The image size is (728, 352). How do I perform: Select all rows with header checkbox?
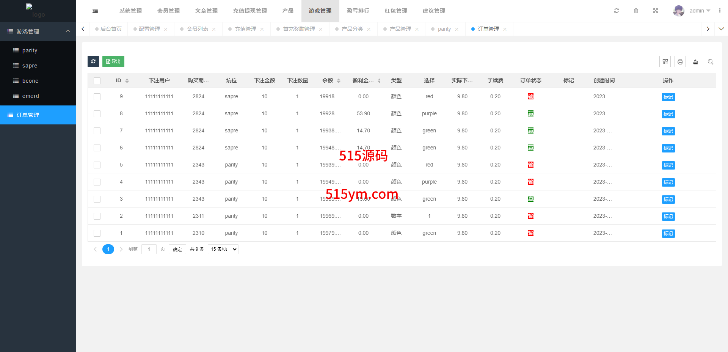[97, 81]
